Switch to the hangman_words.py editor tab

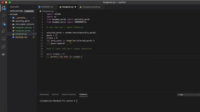pyautogui.click(x=91, y=7)
